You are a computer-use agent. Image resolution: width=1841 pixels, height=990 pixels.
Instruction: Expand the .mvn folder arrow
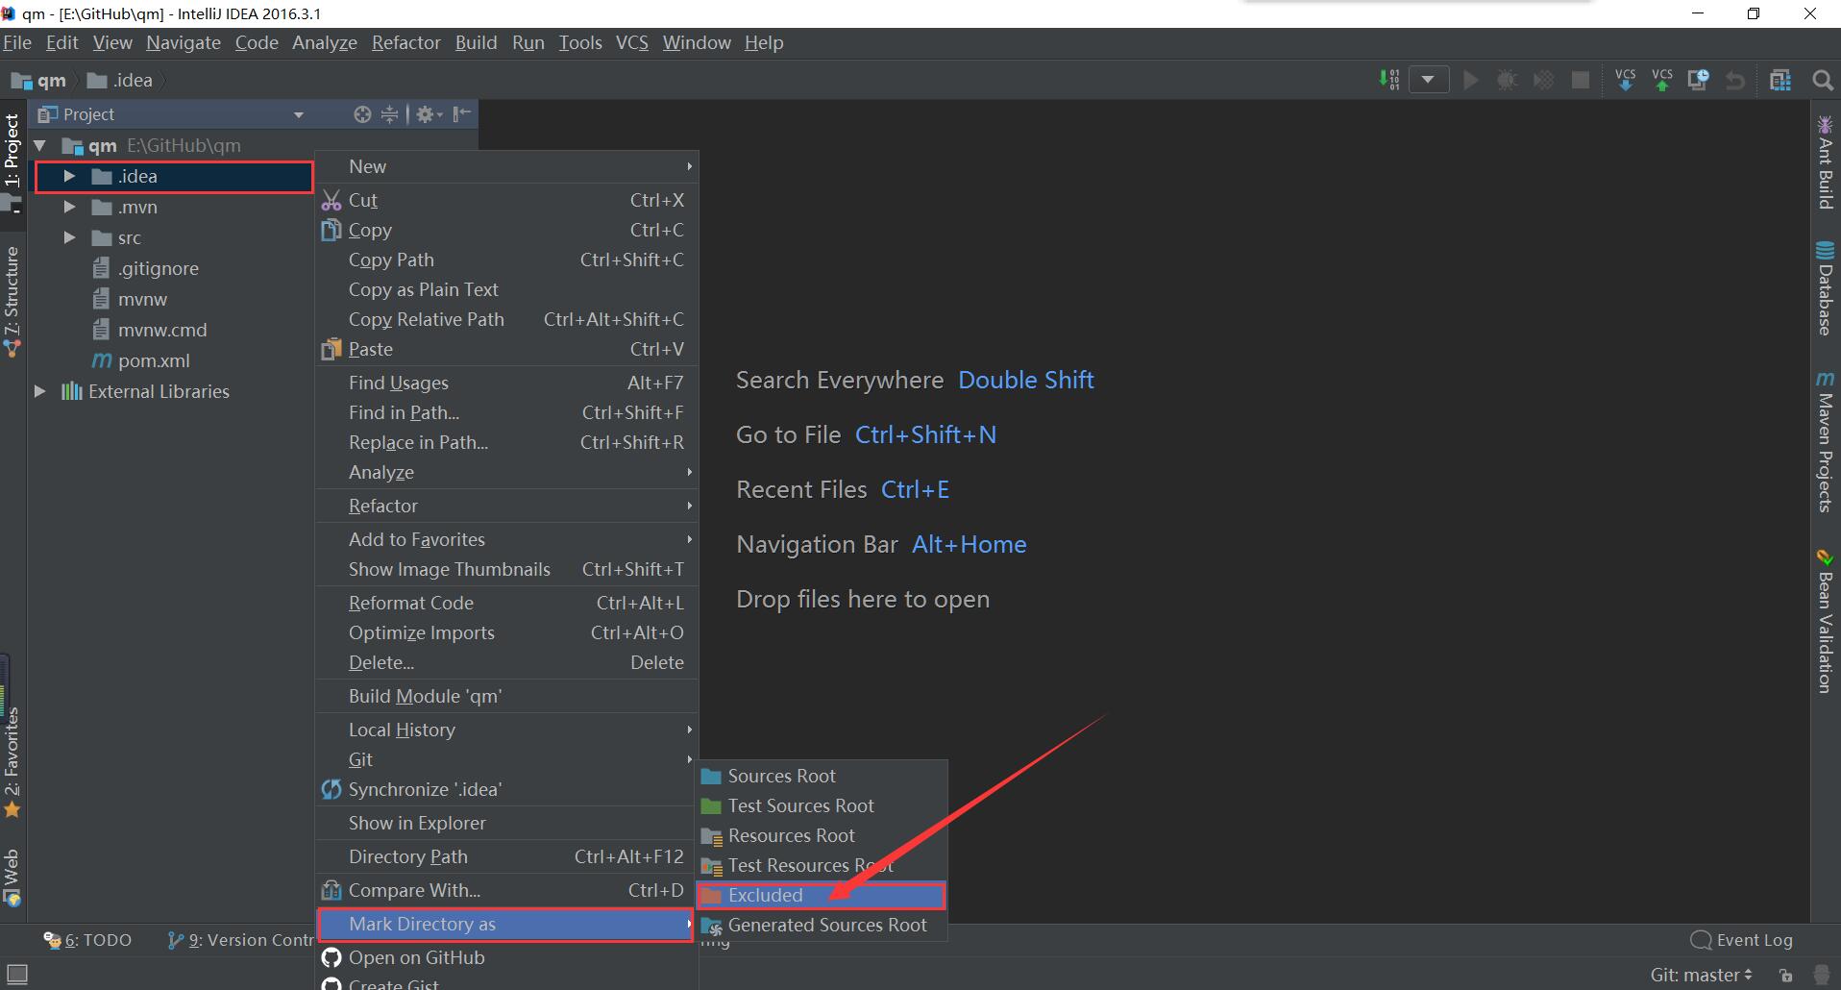69,208
